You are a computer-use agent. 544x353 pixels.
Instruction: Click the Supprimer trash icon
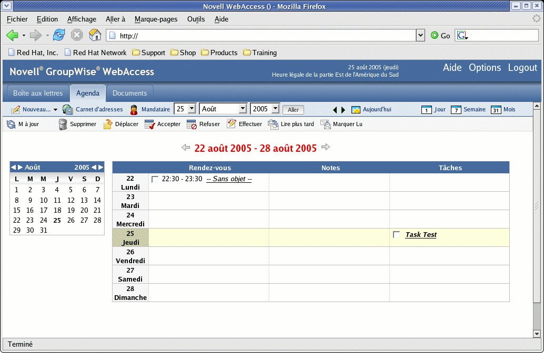pos(63,124)
